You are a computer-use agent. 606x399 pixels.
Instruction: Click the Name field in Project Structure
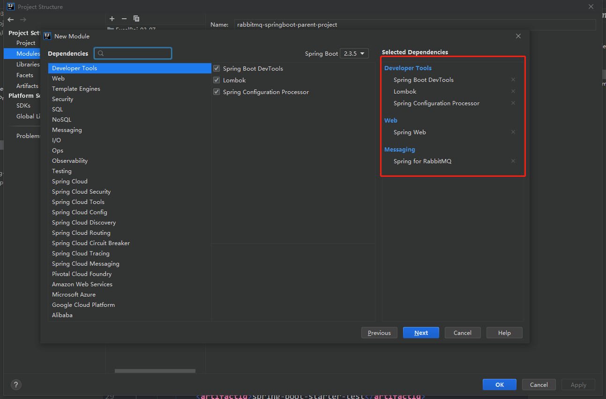point(415,25)
